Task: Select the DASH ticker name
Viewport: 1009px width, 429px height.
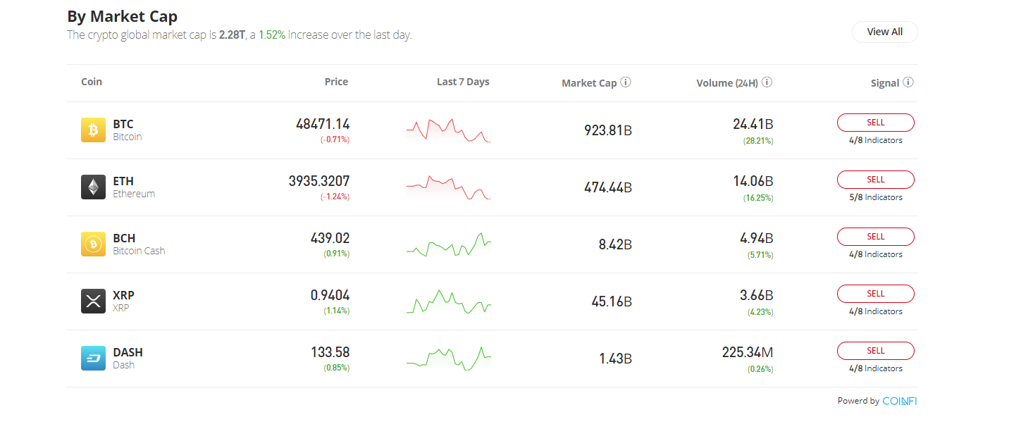Action: [128, 353]
